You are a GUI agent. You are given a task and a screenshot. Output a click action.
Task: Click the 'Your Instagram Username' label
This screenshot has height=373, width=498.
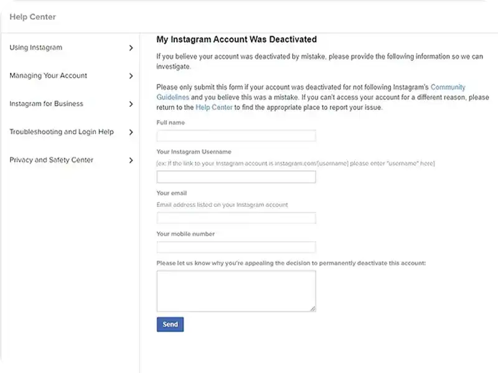(x=194, y=152)
